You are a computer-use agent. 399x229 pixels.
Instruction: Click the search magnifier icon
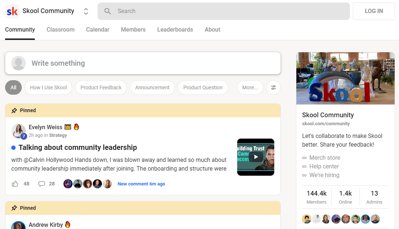(x=108, y=11)
